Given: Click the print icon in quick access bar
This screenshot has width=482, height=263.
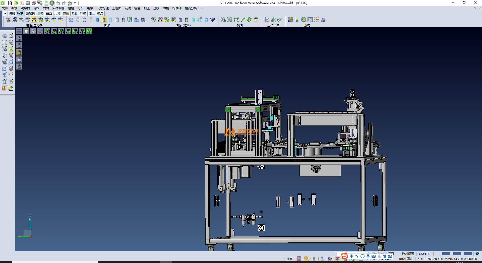Looking at the screenshot, I should (x=46, y=3).
